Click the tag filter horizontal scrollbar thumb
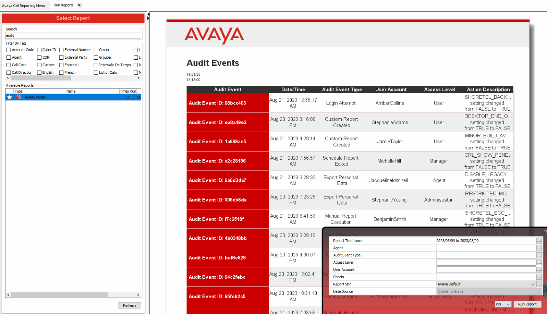547x314 pixels. pyautogui.click(x=41, y=78)
